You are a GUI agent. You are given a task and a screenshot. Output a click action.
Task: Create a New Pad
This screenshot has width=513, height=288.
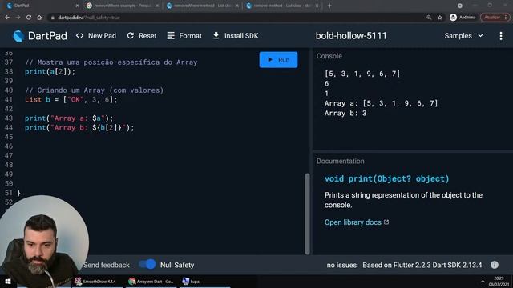[96, 35]
